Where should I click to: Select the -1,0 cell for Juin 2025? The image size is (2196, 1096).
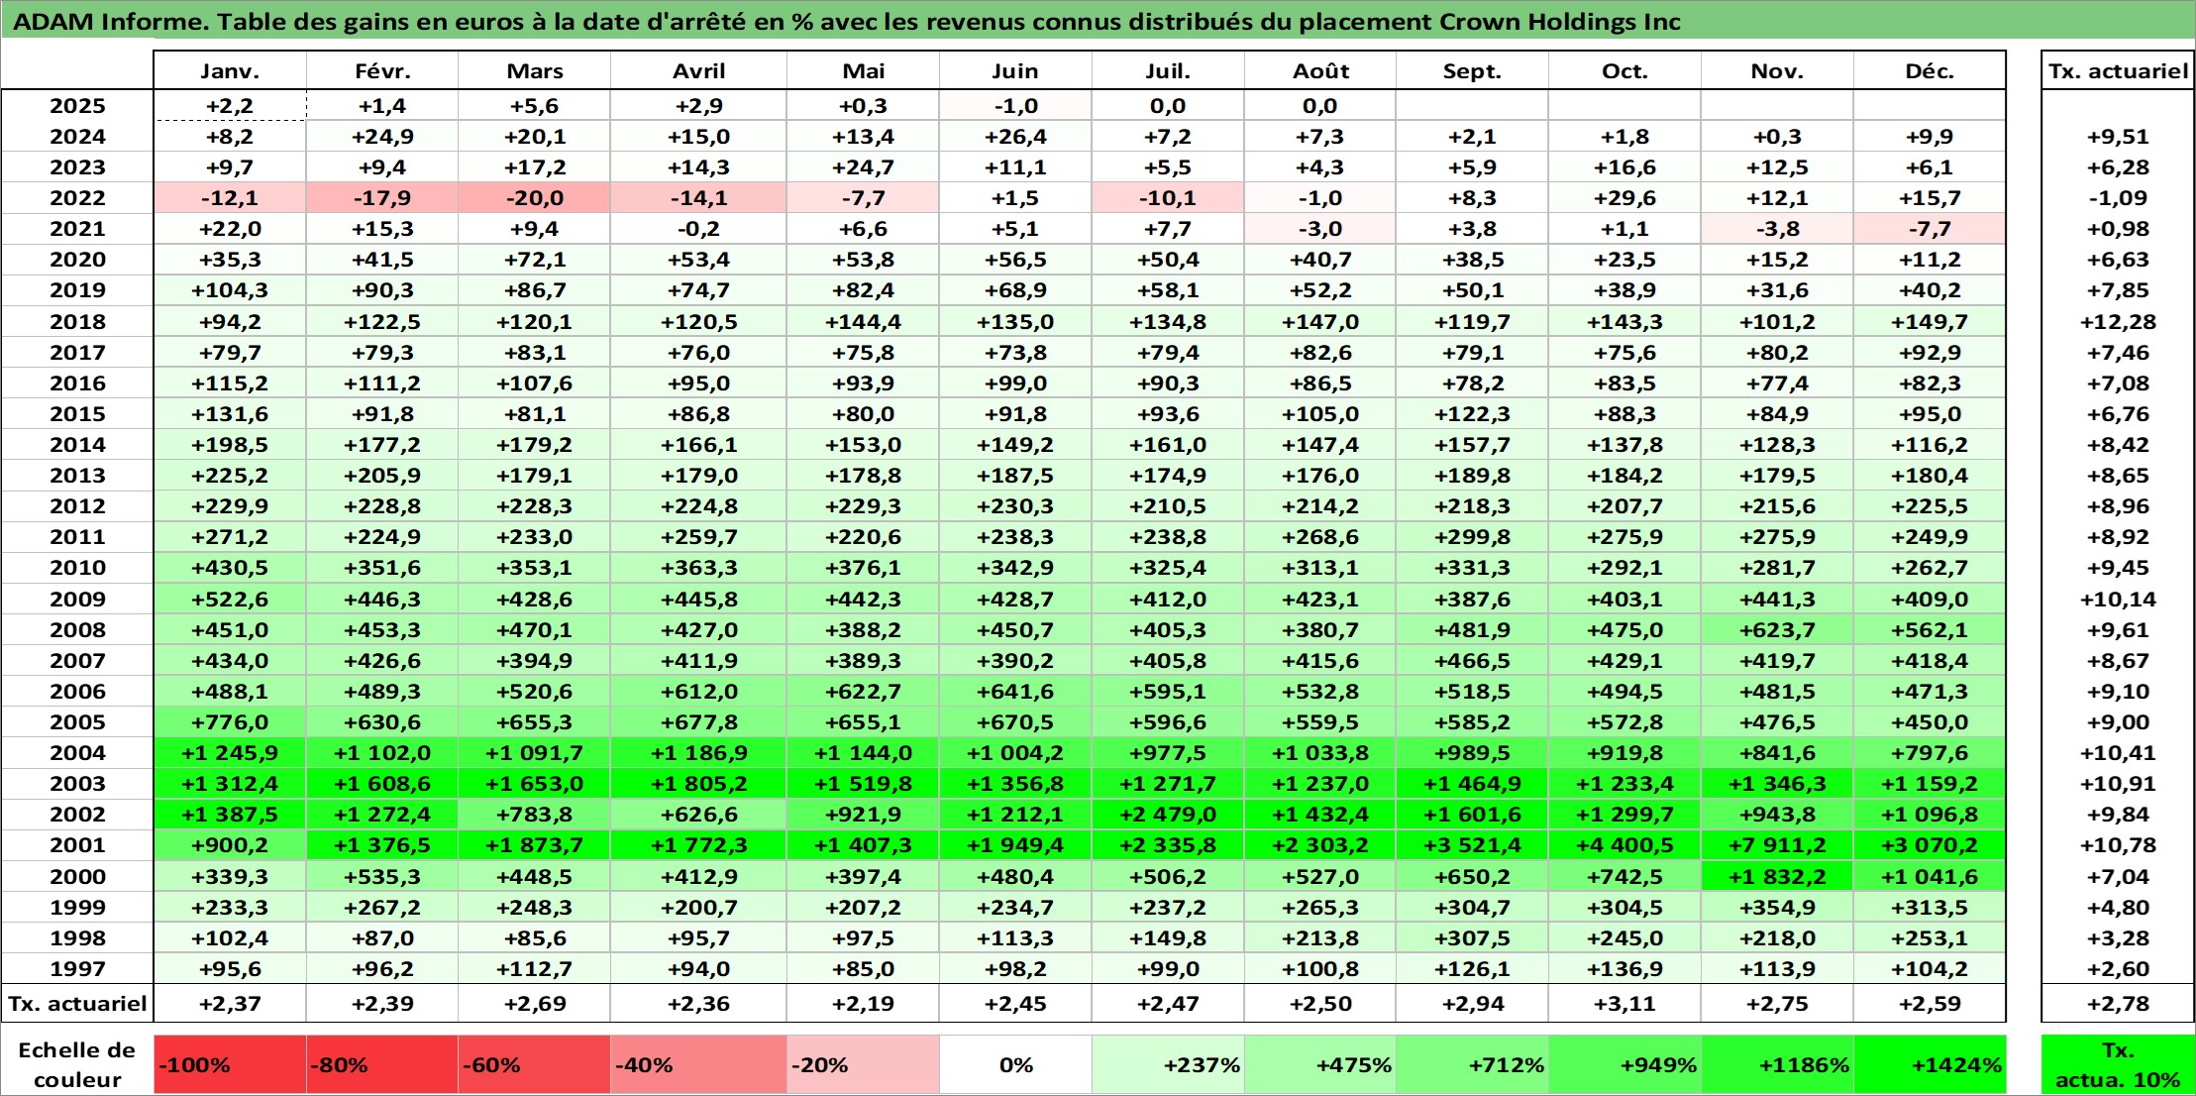pyautogui.click(x=1015, y=106)
